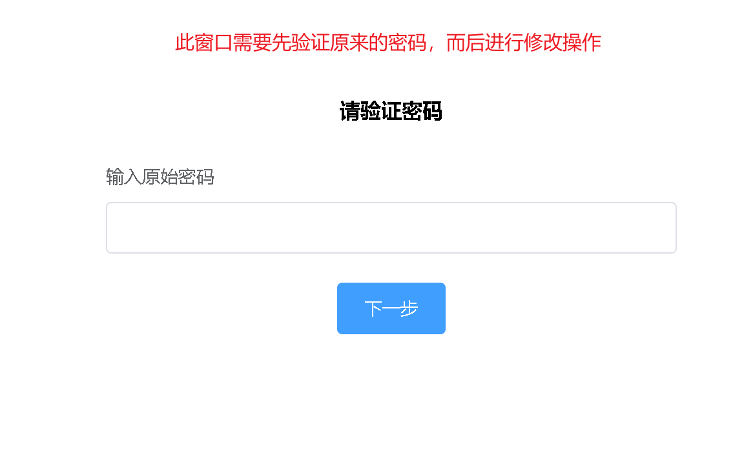Proceed with the 下一步 button
Viewport: 744px width, 453px height.
[391, 308]
